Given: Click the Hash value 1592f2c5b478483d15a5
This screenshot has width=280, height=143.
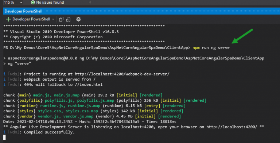Looking at the screenshot, I should tap(116, 122).
